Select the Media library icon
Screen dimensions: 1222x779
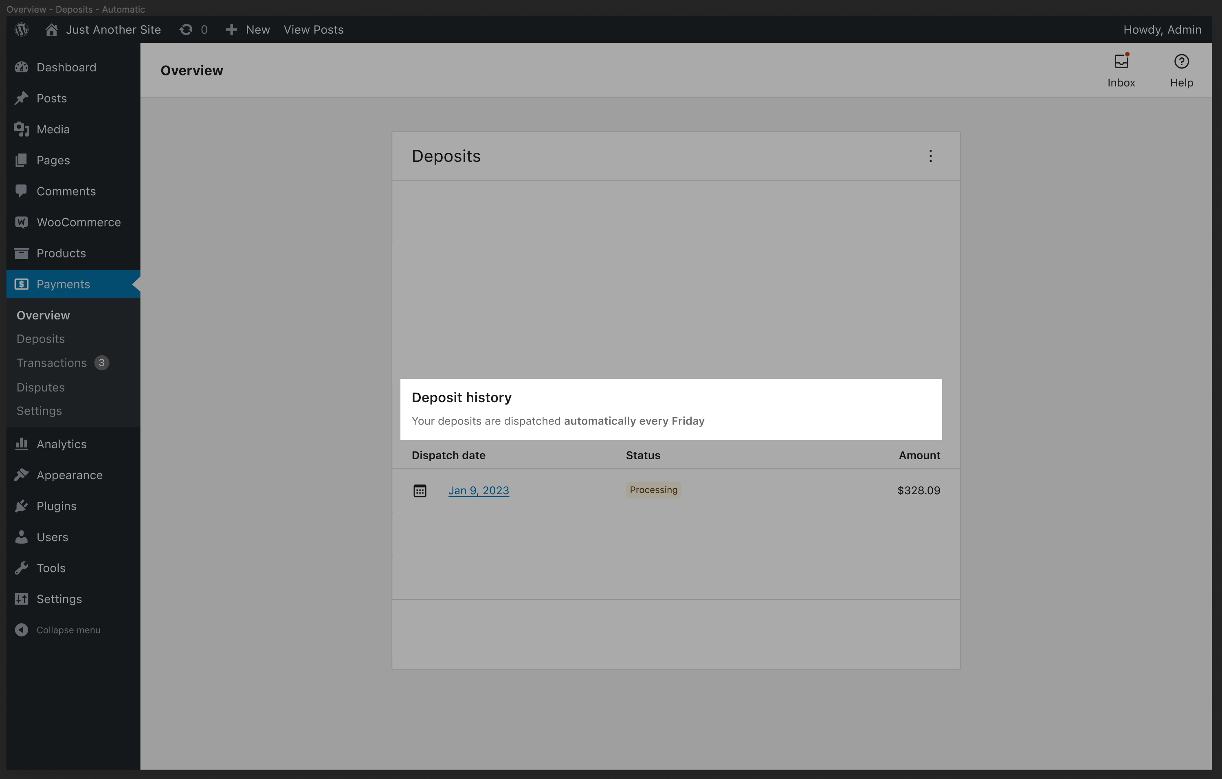click(x=21, y=129)
